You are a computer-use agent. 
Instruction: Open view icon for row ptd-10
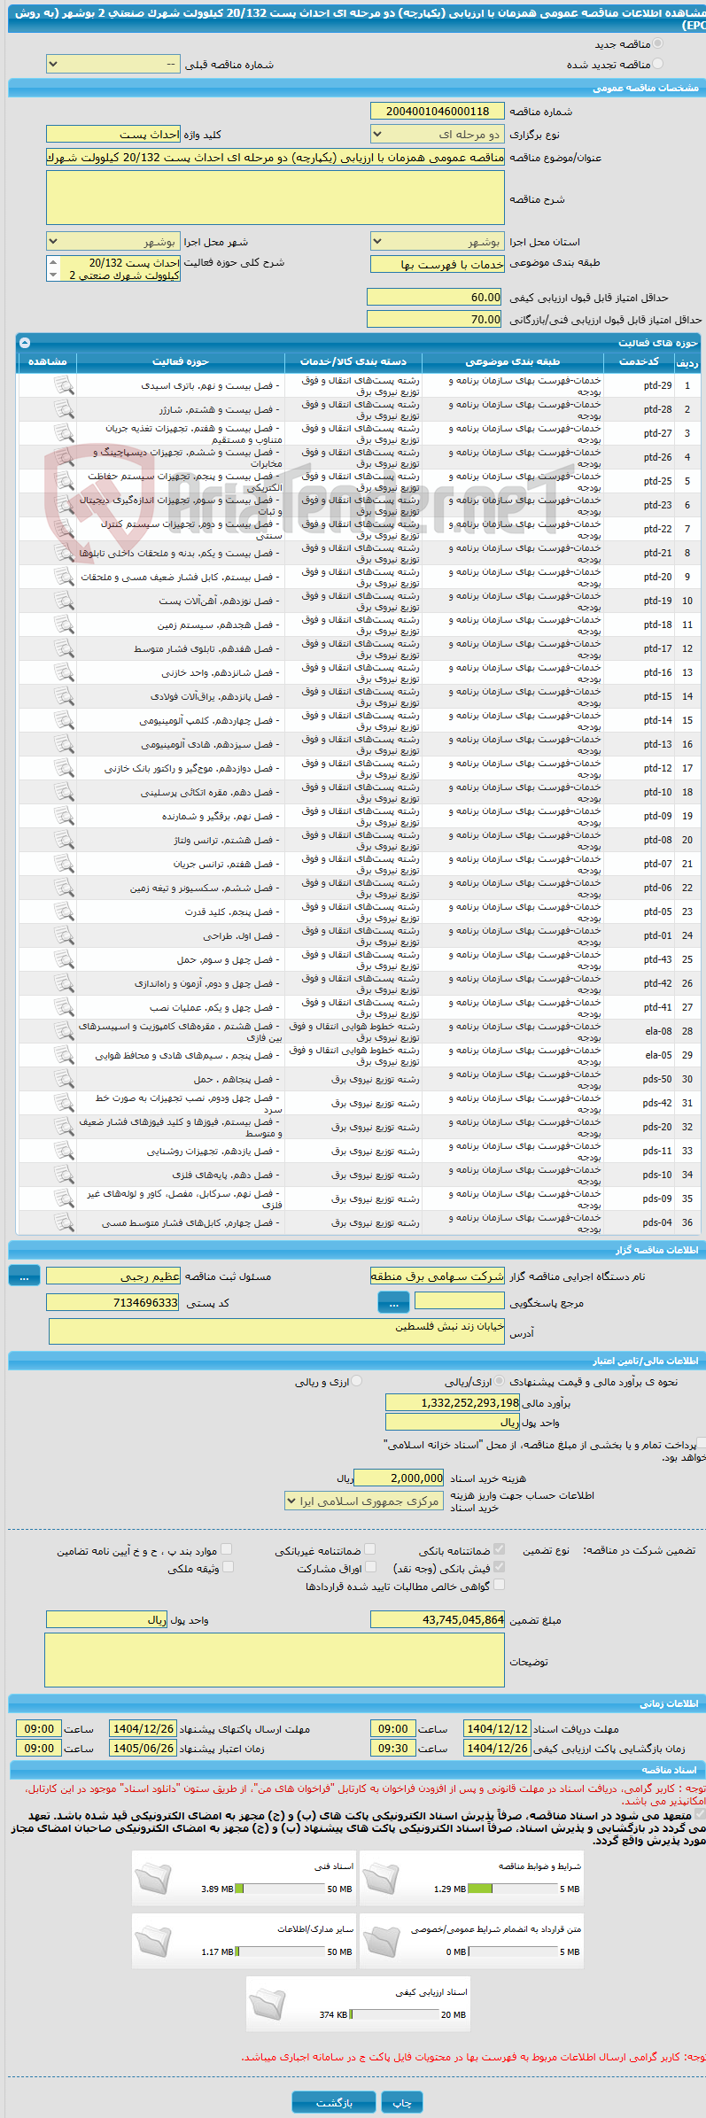click(x=64, y=792)
